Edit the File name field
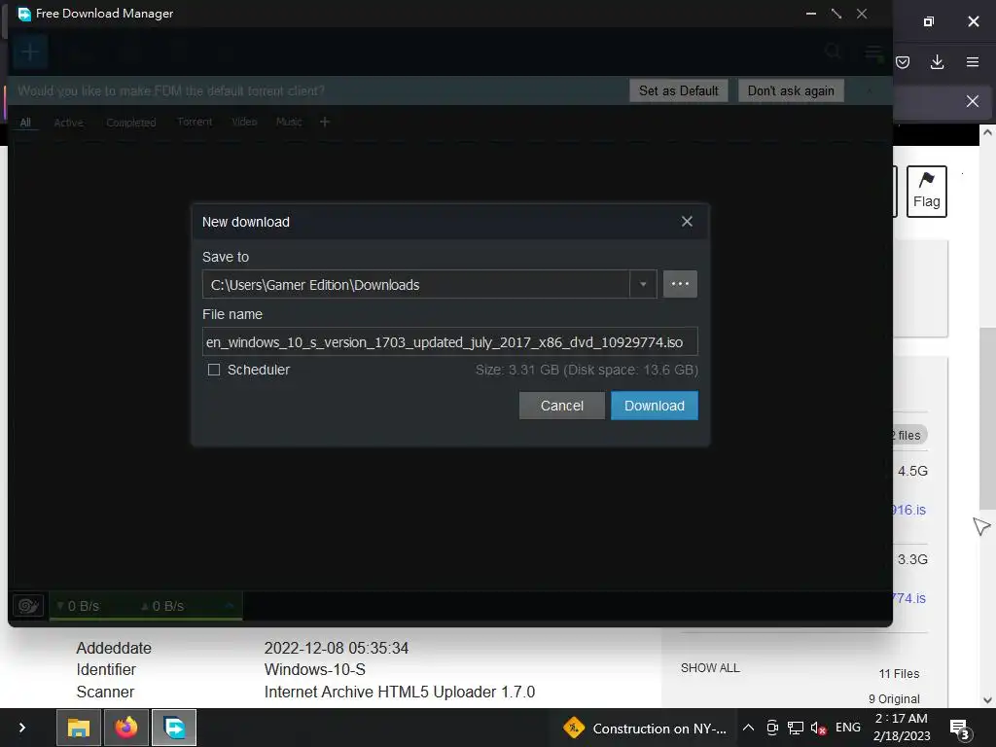Screen dimensions: 996x747 pos(449,341)
